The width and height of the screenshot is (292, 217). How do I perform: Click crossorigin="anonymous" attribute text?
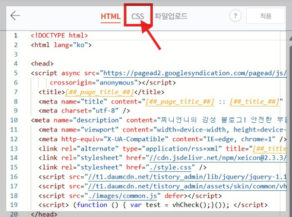click(94, 83)
